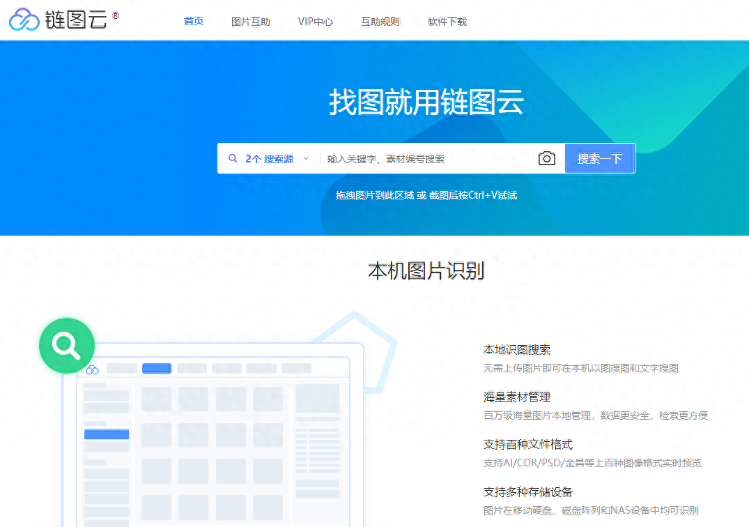Click the 链图云 cloud logo icon
This screenshot has height=527, width=749.
click(24, 20)
